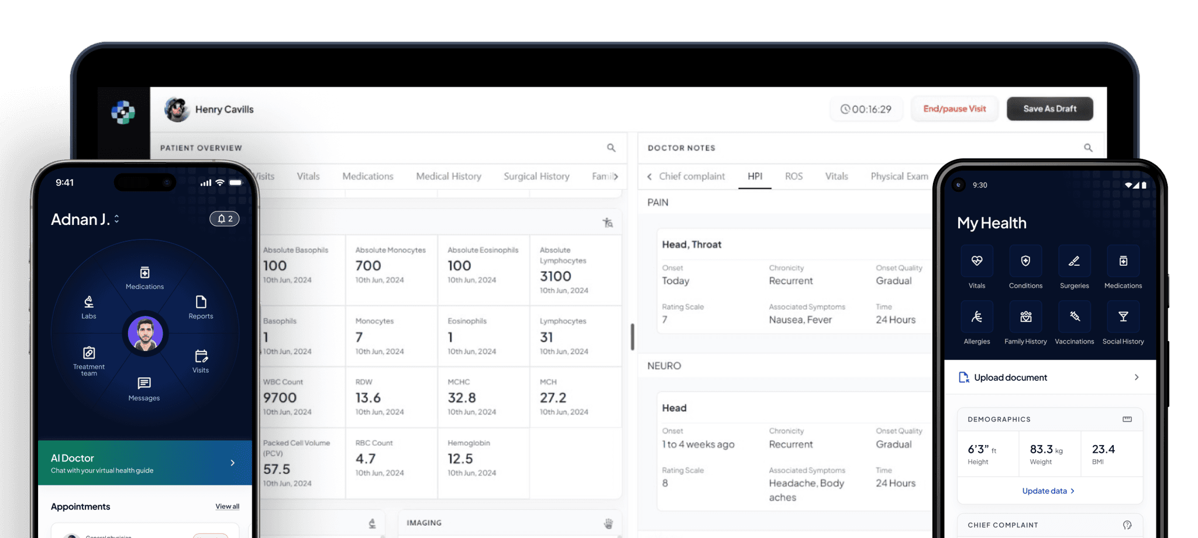Open Conditions in My Health
This screenshot has height=538, width=1198.
click(1025, 261)
